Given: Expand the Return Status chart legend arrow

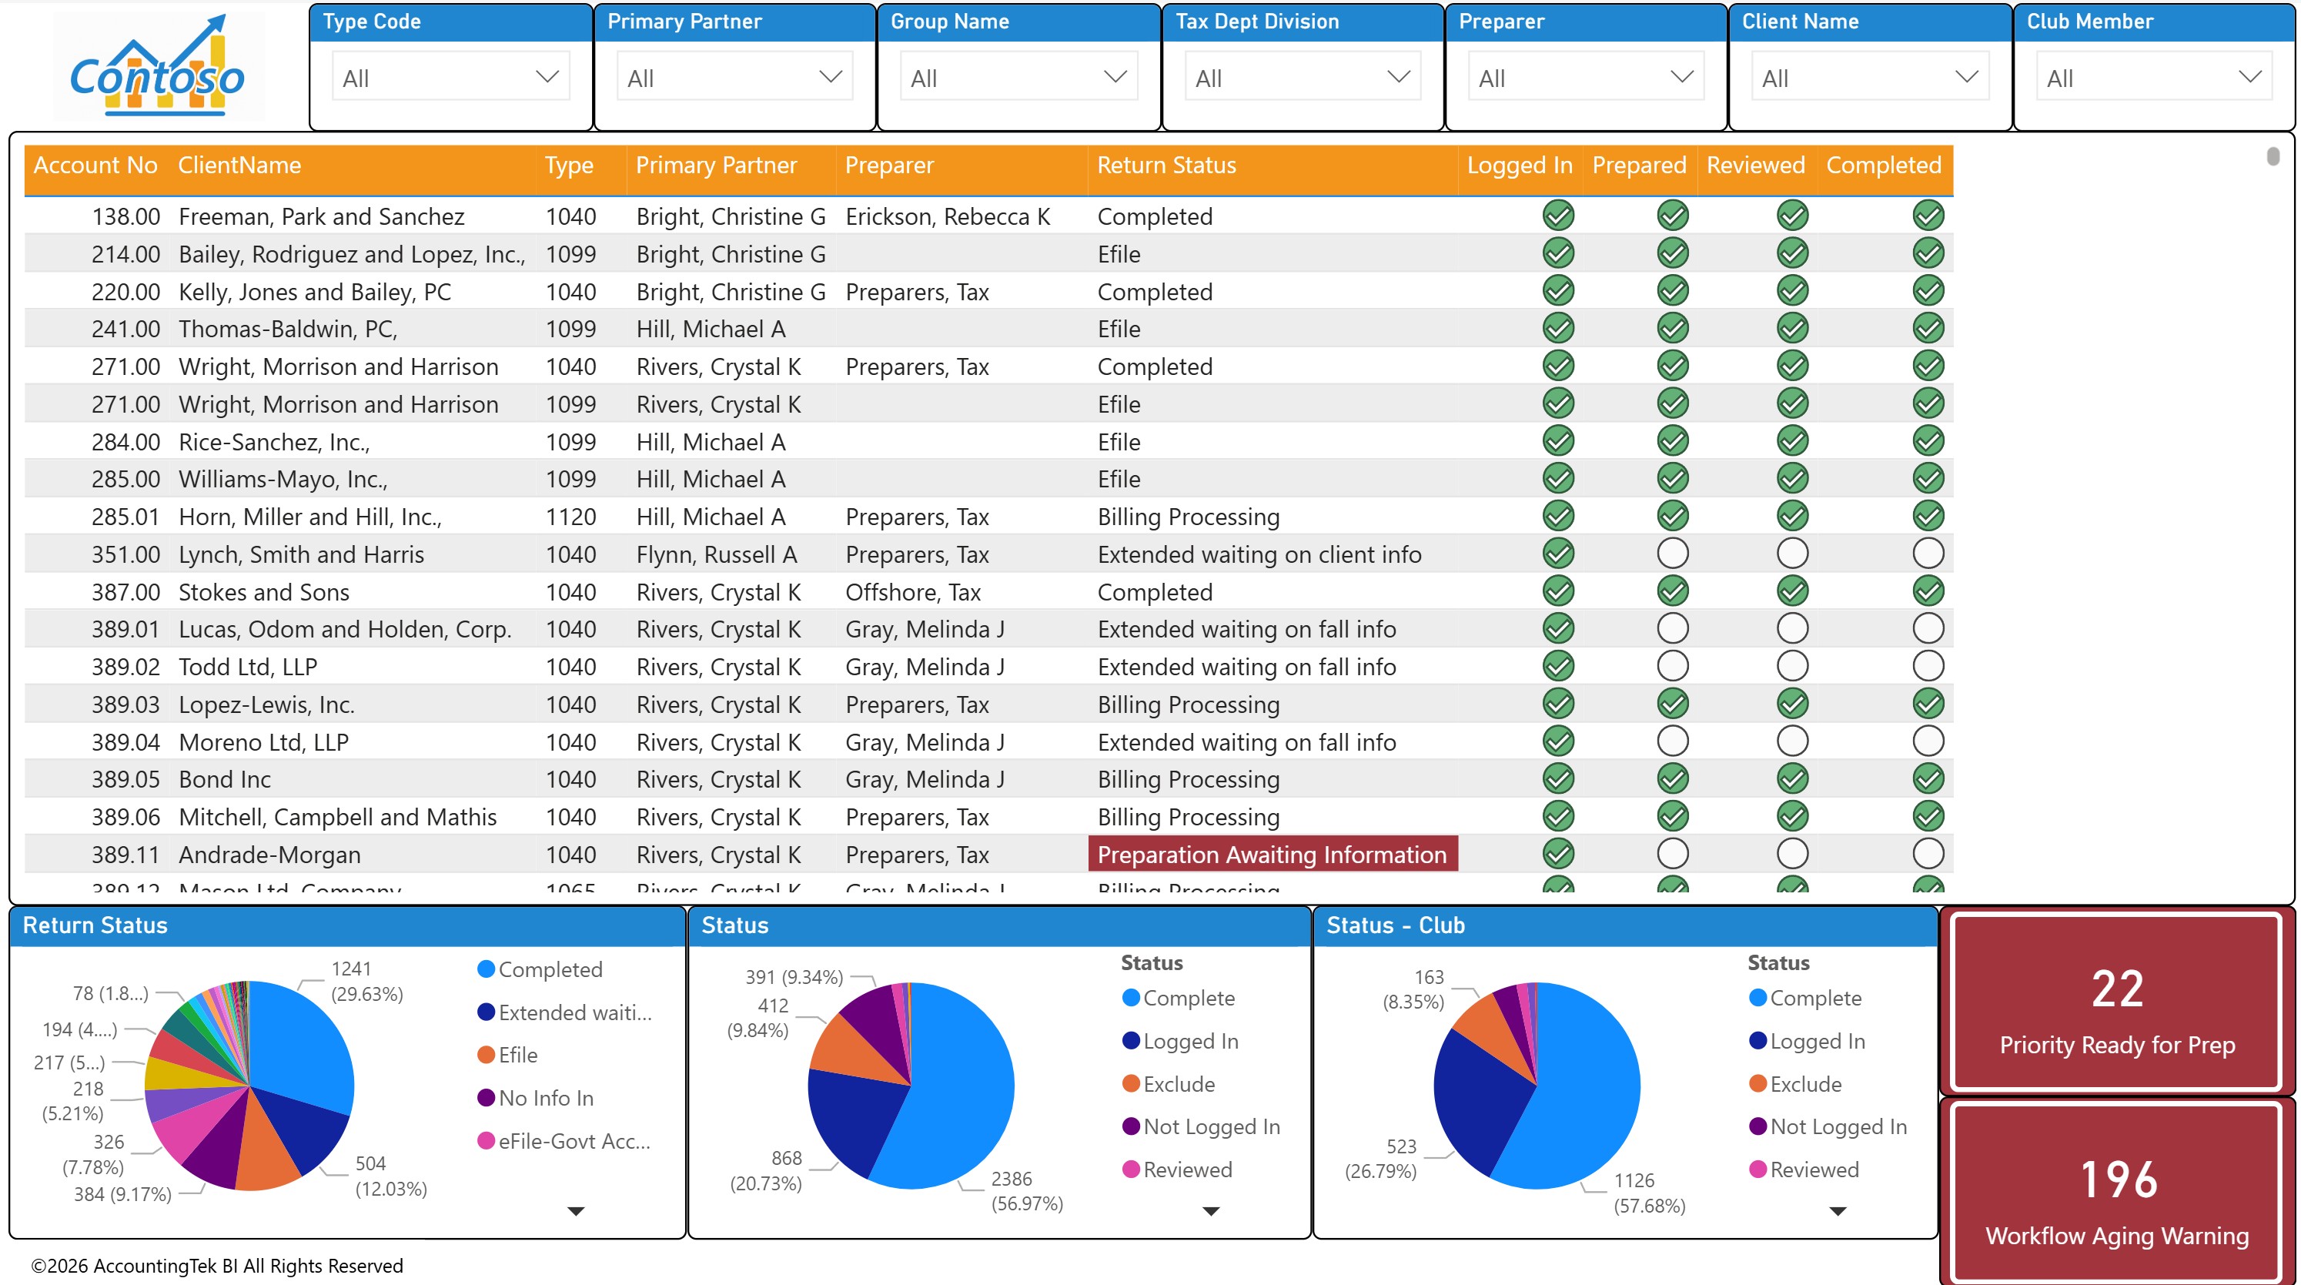Looking at the screenshot, I should (576, 1212).
